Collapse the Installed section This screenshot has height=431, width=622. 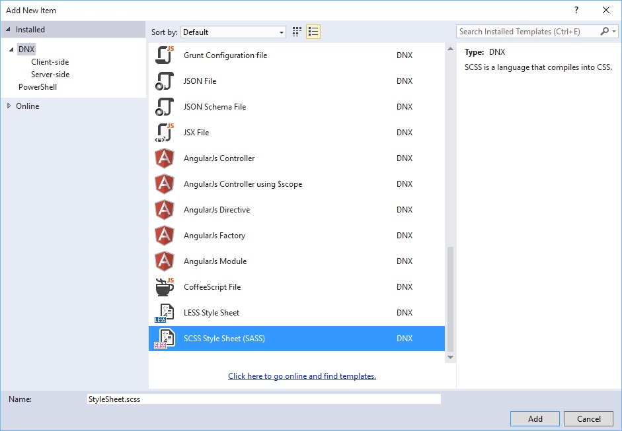[9, 29]
